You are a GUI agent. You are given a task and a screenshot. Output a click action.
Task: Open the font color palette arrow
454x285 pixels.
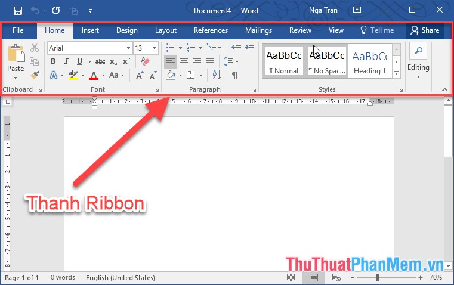pyautogui.click(x=103, y=76)
